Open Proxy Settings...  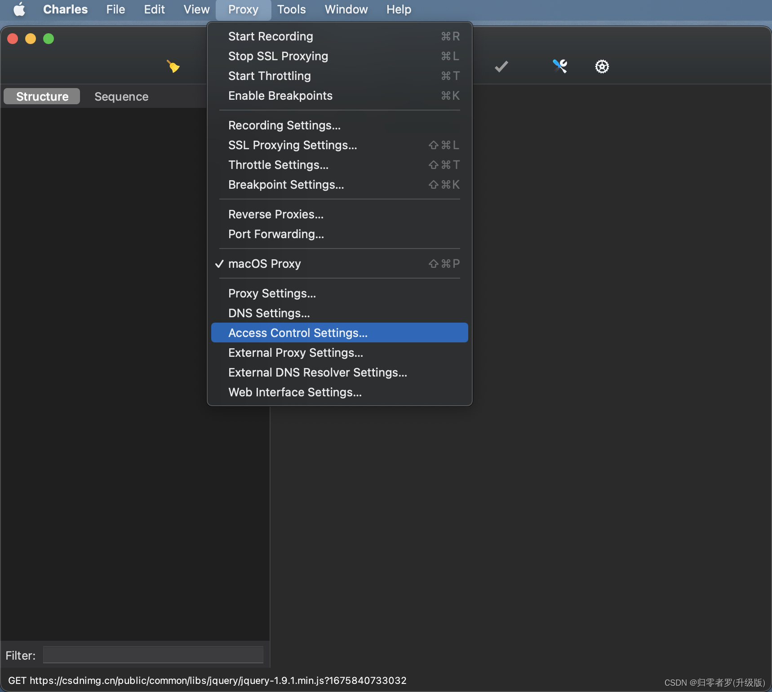coord(340,293)
